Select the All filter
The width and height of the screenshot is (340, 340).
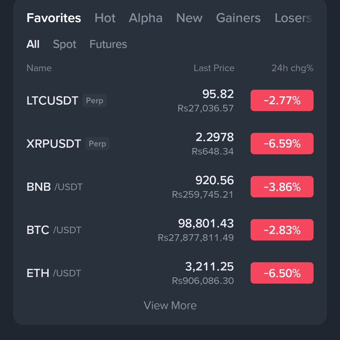click(33, 44)
